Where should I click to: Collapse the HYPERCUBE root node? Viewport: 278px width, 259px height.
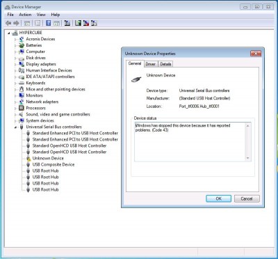tap(9, 33)
